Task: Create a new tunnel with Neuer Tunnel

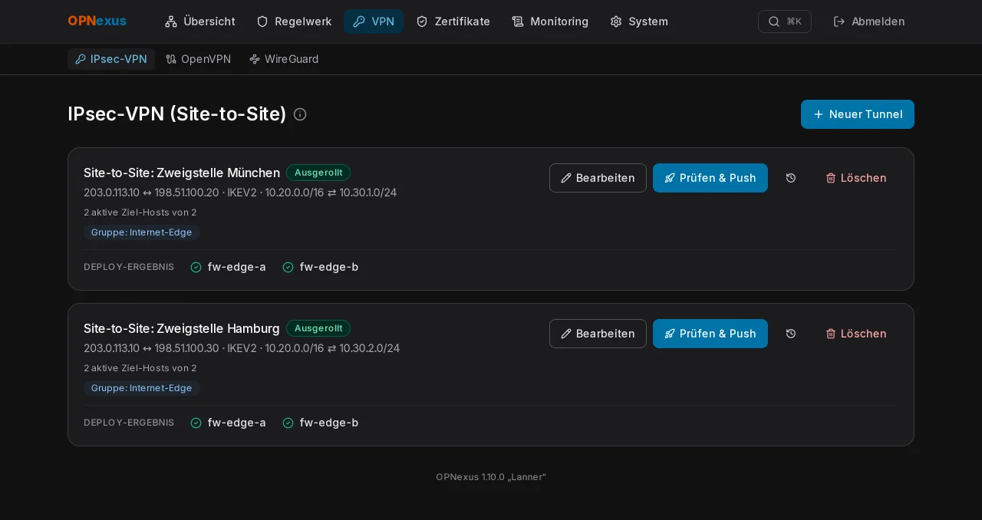Action: click(858, 114)
